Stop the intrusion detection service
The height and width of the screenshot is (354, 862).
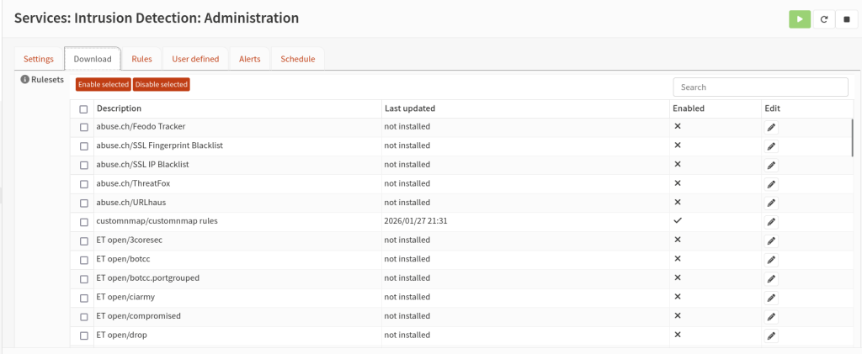point(847,18)
